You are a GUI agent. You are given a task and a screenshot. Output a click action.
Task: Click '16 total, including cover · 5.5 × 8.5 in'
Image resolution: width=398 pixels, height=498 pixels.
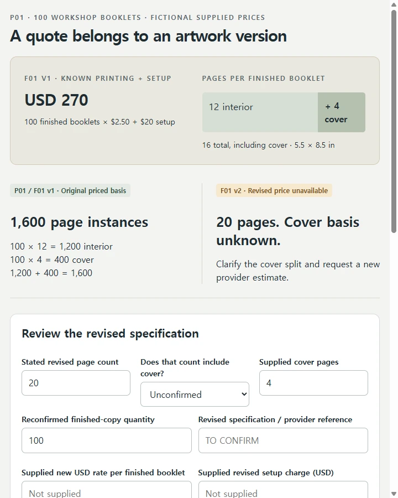tap(269, 145)
